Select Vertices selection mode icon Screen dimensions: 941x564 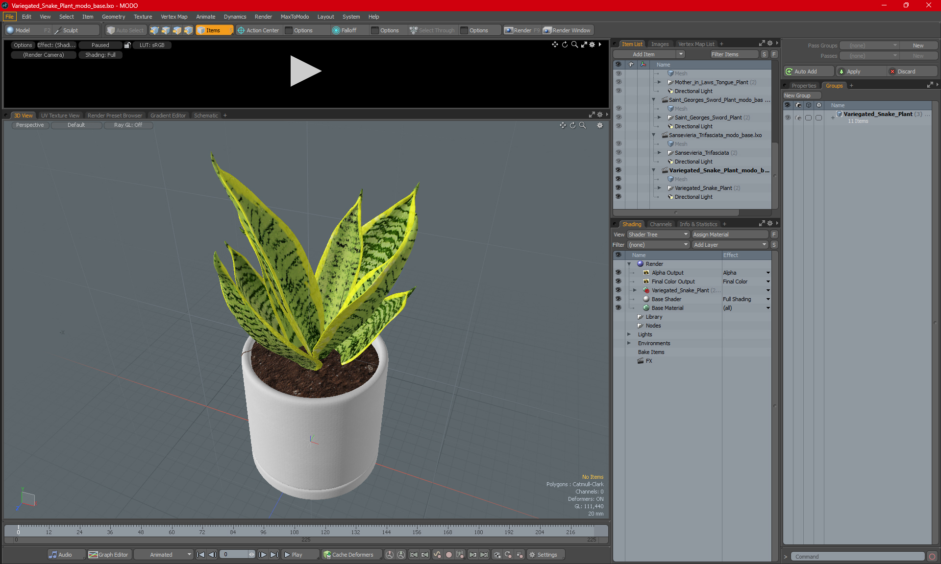tap(154, 30)
